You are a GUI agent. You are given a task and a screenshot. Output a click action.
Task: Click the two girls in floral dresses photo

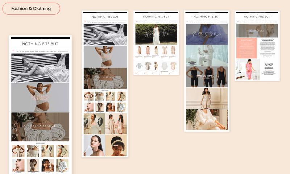[x=116, y=124]
